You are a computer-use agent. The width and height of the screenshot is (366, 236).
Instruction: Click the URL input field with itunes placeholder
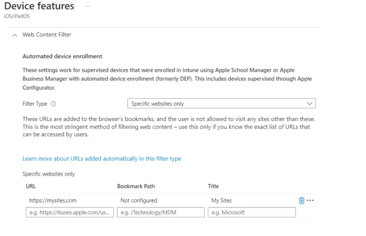pos(70,212)
